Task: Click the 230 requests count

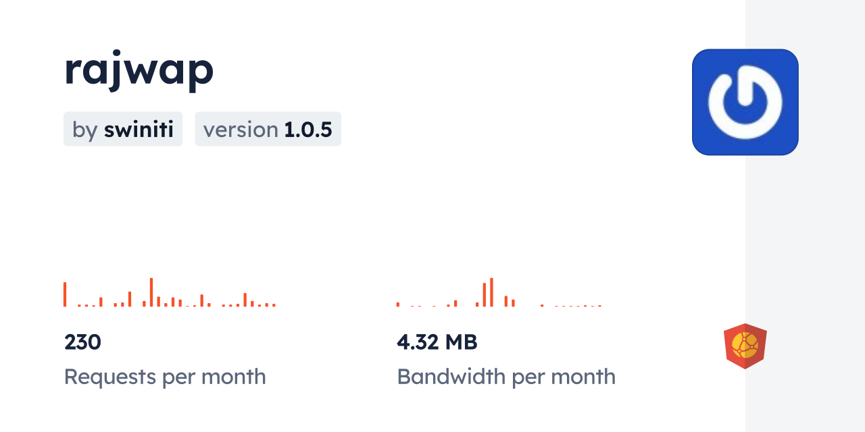Action: point(82,342)
